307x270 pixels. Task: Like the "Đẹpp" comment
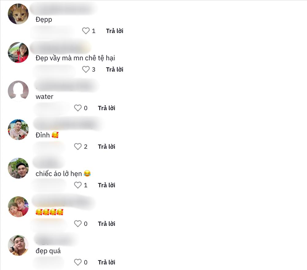86,31
